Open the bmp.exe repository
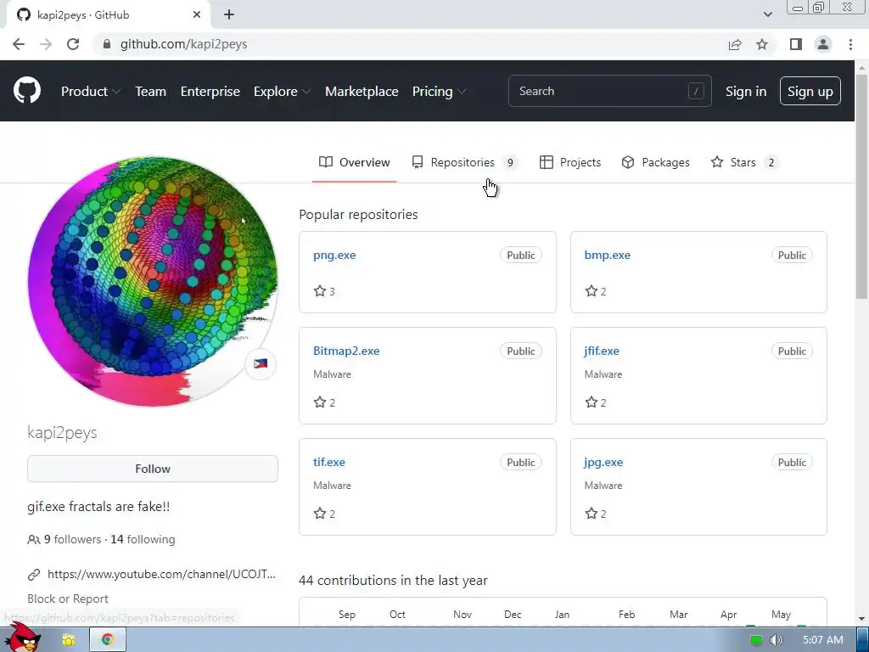This screenshot has width=869, height=652. pos(607,255)
